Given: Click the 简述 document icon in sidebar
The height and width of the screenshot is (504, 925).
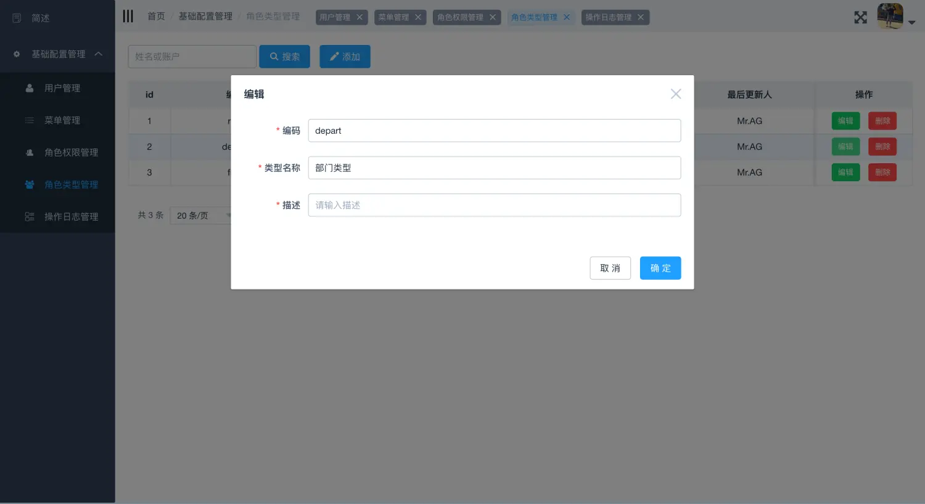Looking at the screenshot, I should click(17, 18).
